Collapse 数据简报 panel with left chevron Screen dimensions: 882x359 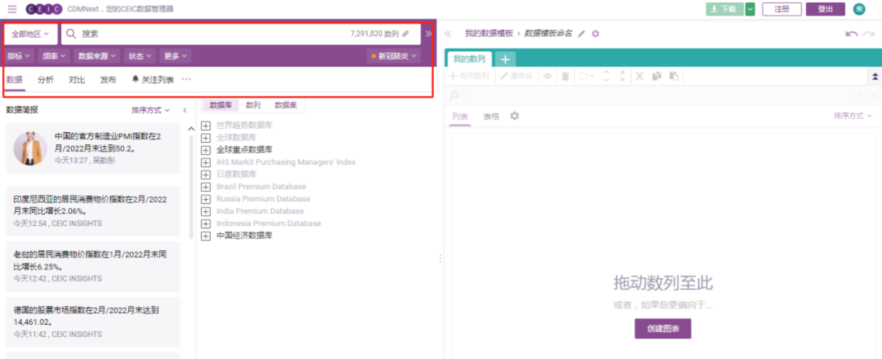[x=185, y=110]
